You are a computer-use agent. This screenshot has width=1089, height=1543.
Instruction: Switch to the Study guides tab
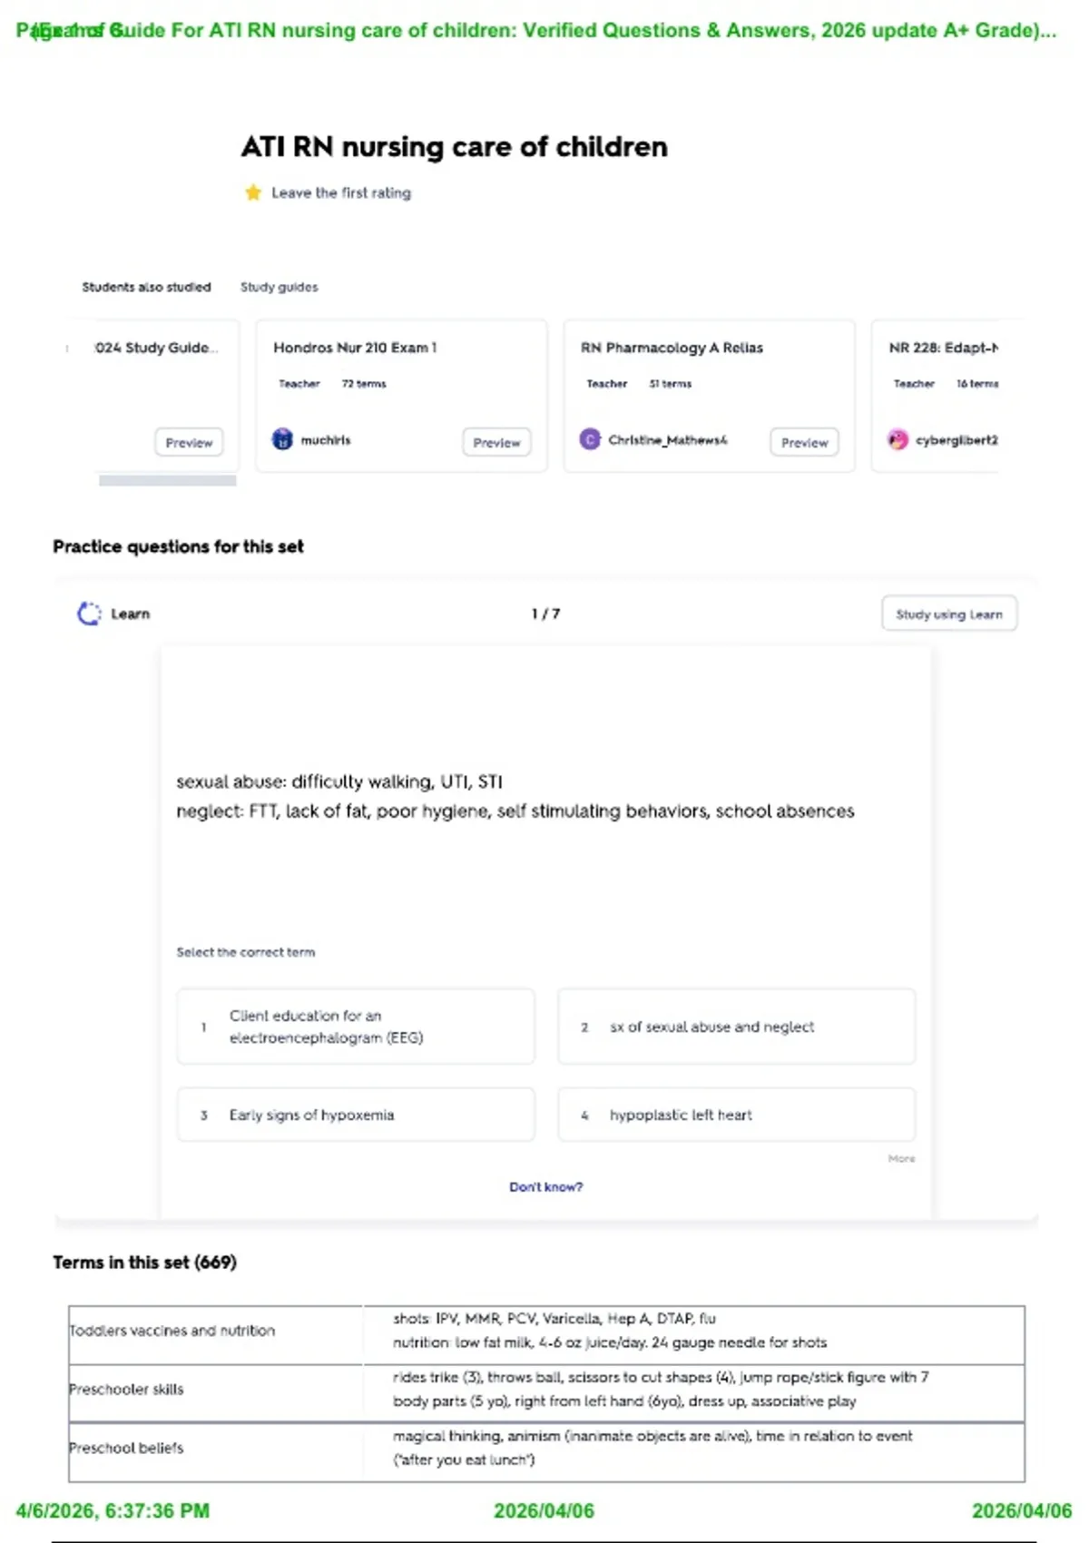[x=279, y=287]
